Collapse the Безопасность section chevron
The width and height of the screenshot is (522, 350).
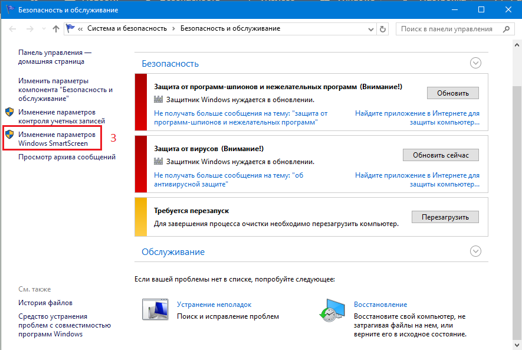coord(475,63)
